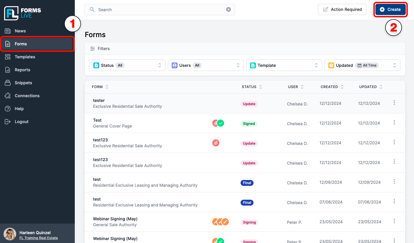Viewport: 414px width, 243px height.
Task: Clear the search field with the X icon
Action: pyautogui.click(x=228, y=9)
